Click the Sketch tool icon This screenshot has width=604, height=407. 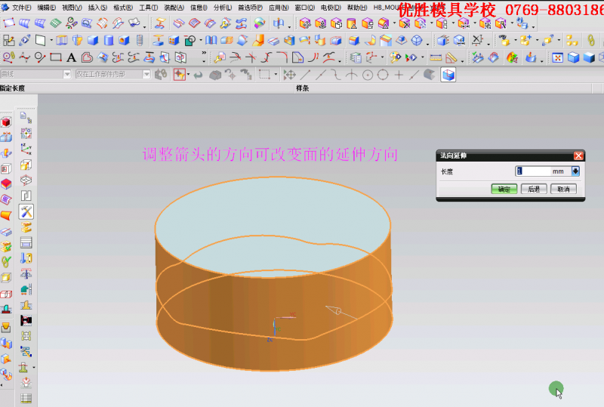pyautogui.click(x=8, y=41)
